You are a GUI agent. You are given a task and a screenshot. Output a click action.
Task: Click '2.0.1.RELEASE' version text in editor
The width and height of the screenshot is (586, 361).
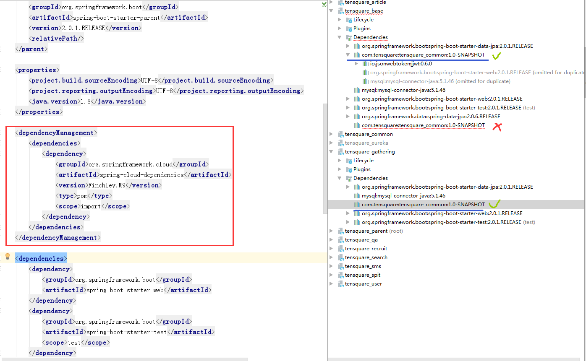83,28
